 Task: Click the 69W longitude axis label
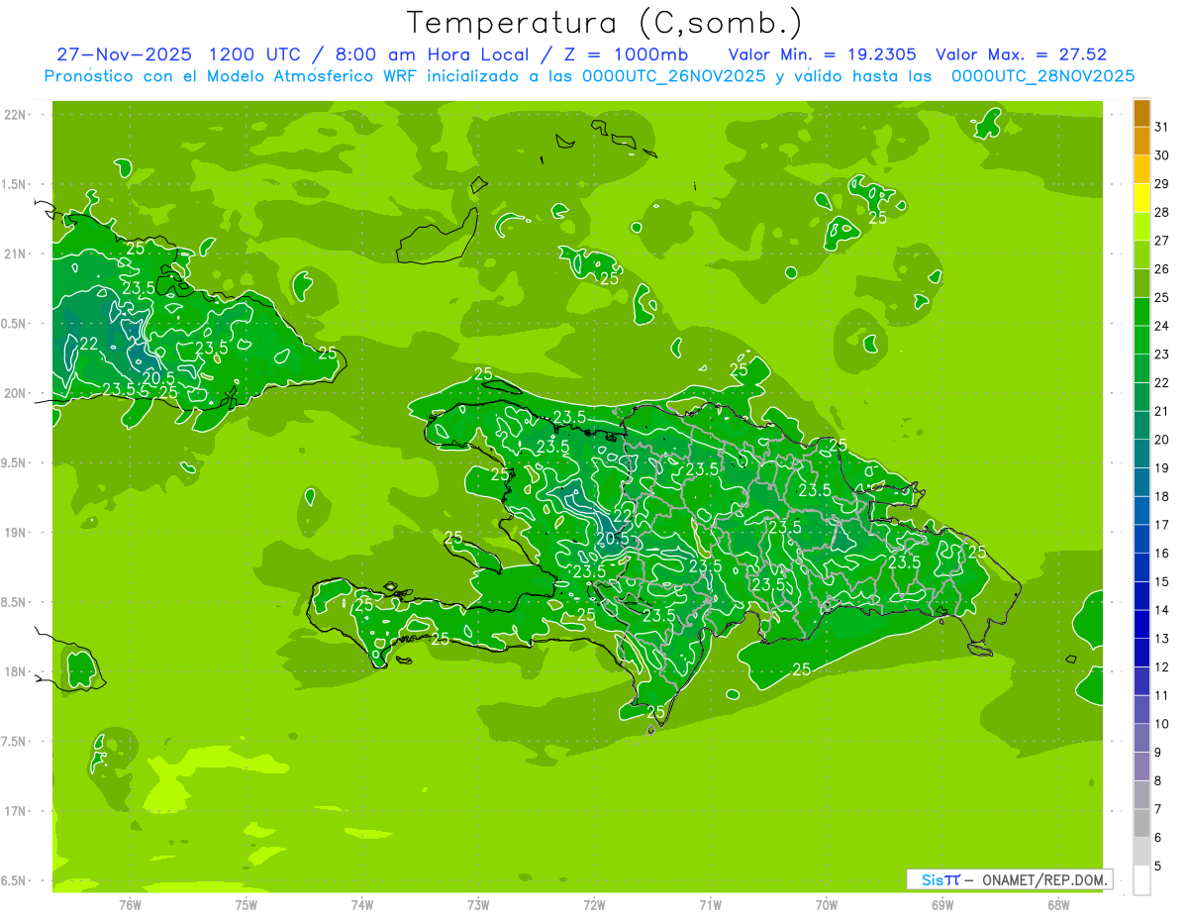tap(942, 905)
